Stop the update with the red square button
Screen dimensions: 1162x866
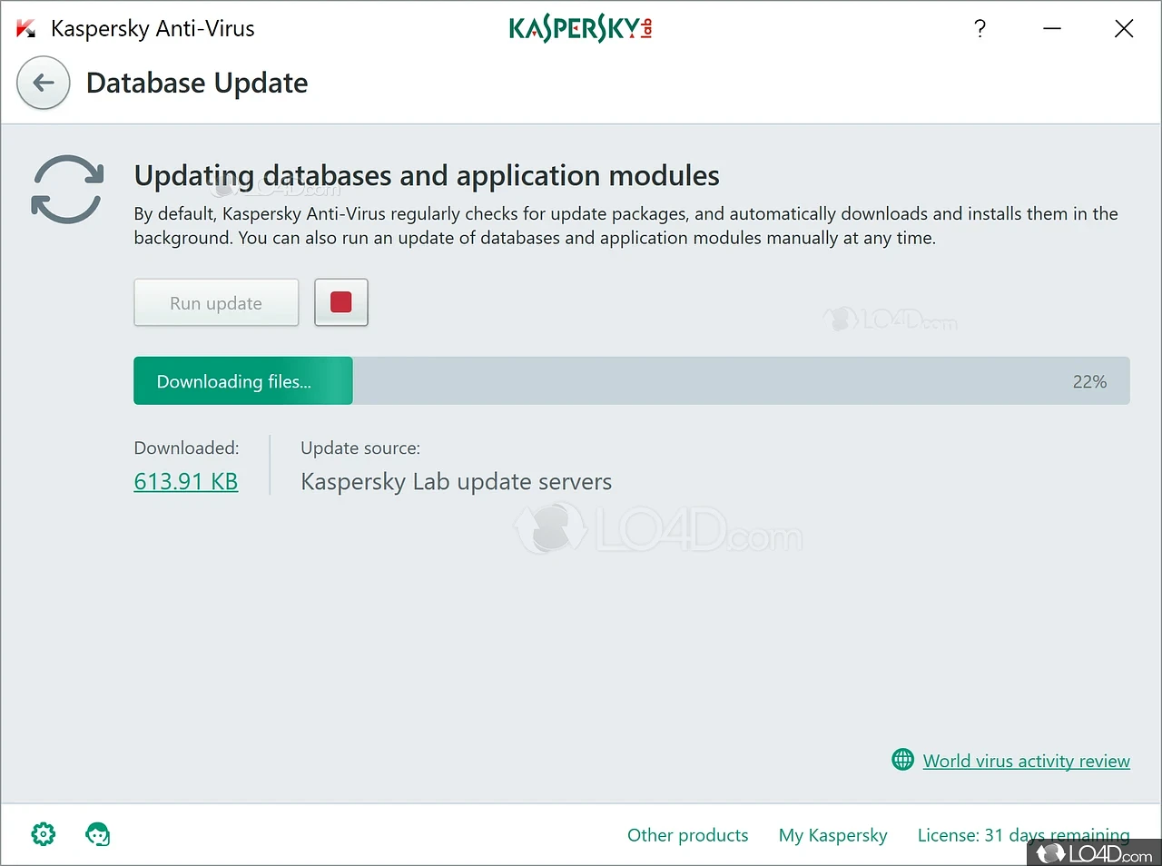click(341, 302)
